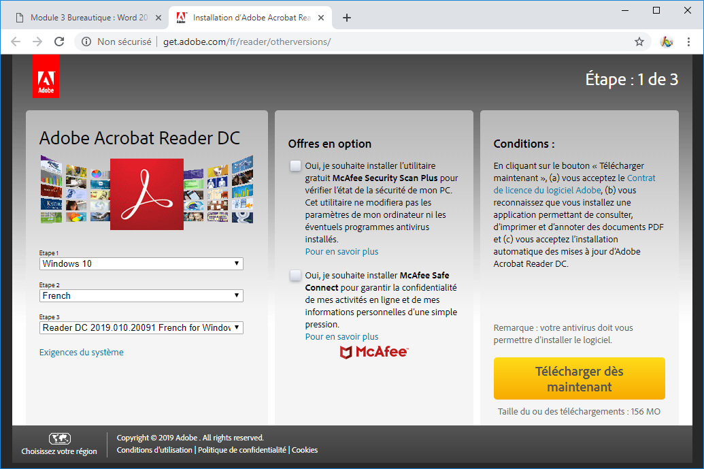Screen dimensions: 704x469
Task: Open the French language dropdown
Action: tap(141, 295)
